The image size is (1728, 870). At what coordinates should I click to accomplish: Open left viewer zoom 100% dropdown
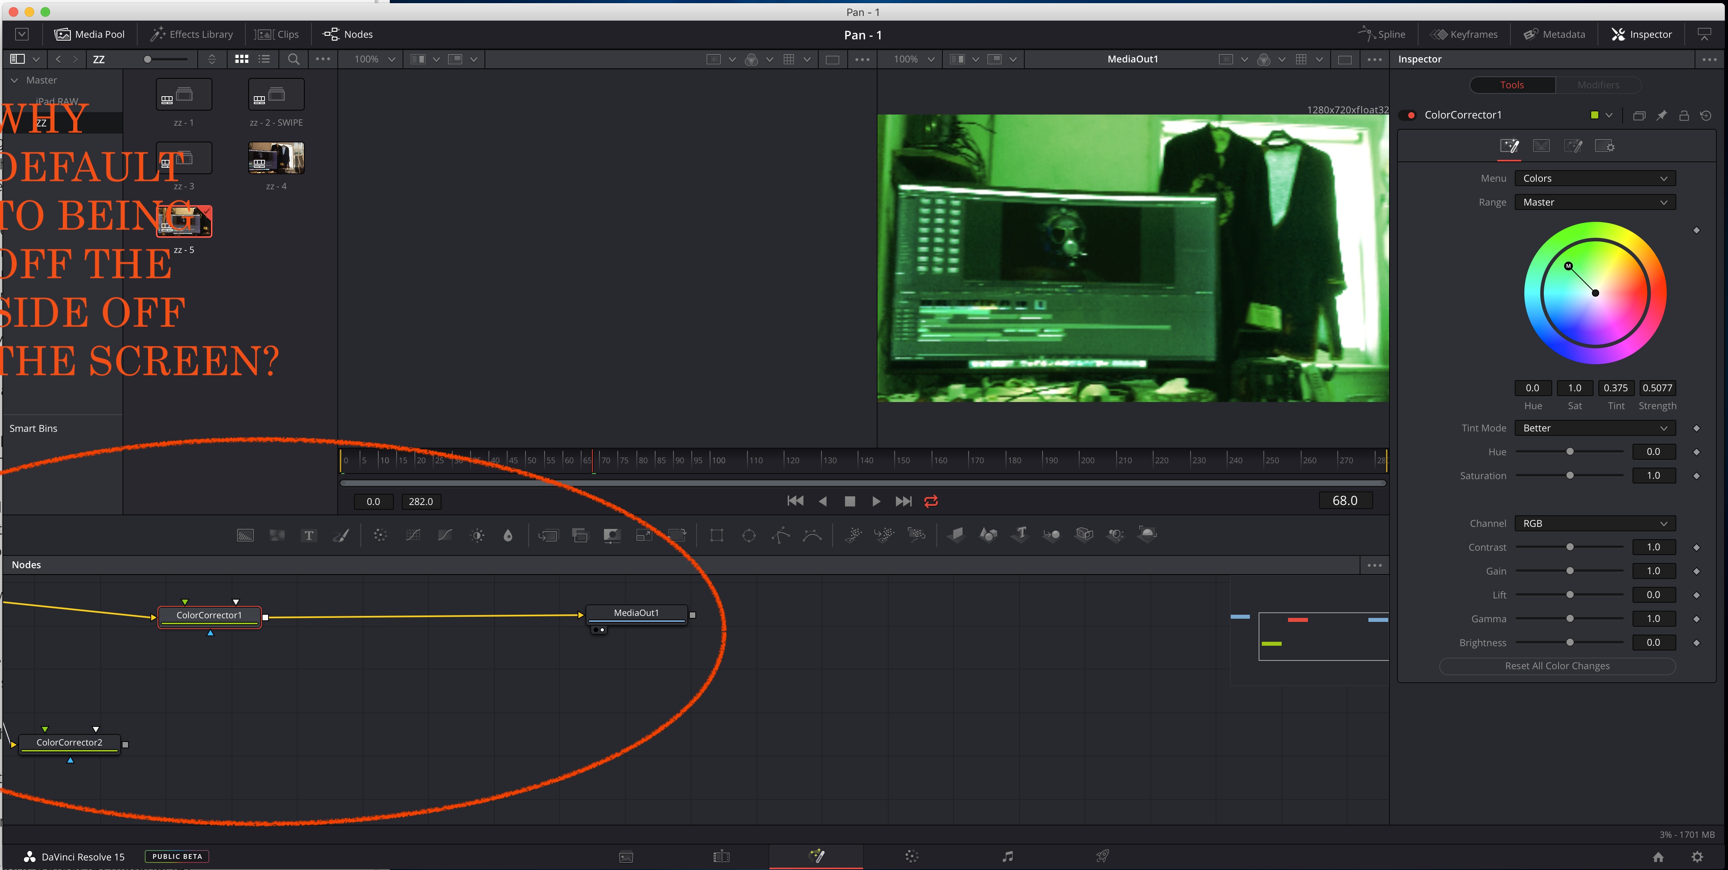click(x=374, y=59)
